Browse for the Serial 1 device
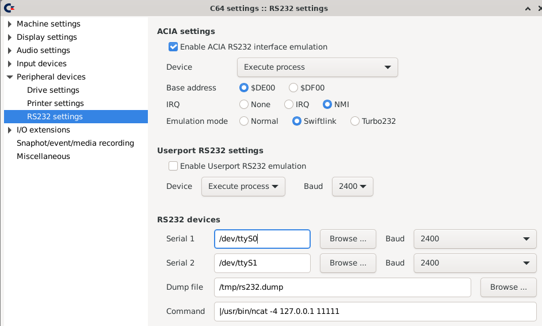 pyautogui.click(x=348, y=239)
